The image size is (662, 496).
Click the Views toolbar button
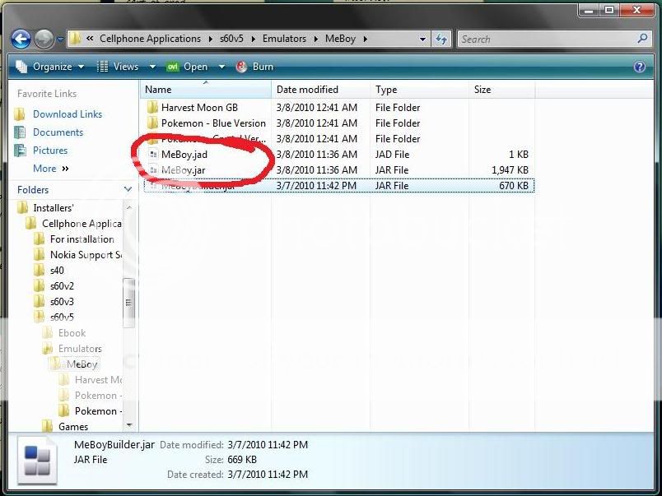[x=118, y=67]
